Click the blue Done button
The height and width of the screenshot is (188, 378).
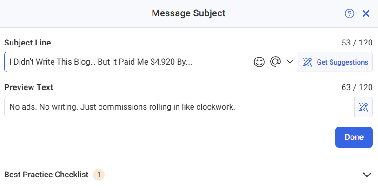[x=354, y=137]
